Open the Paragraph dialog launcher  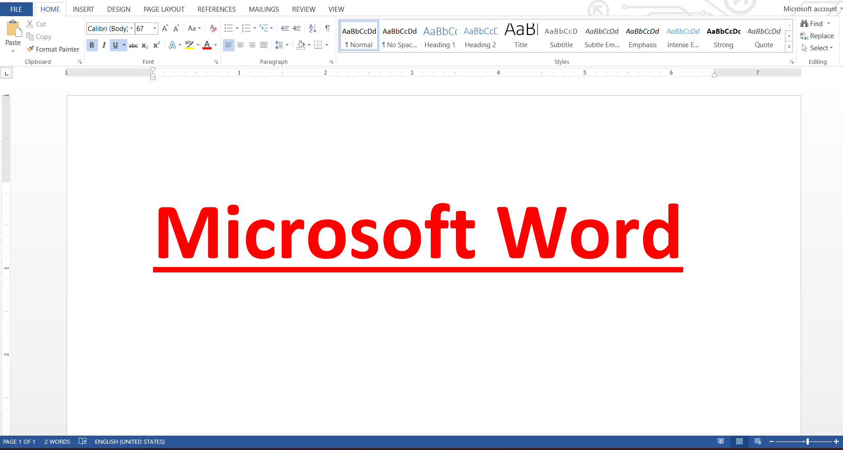[x=331, y=62]
